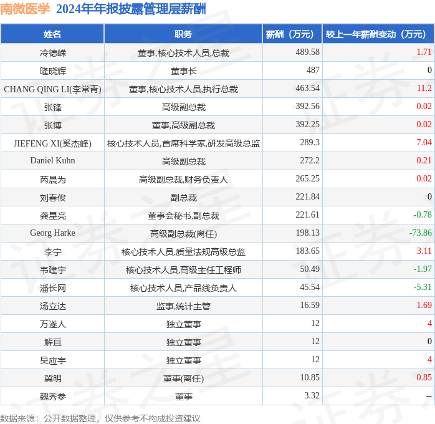This screenshot has width=435, height=424.
Task: Click the salary value 392.25
Action: click(307, 124)
